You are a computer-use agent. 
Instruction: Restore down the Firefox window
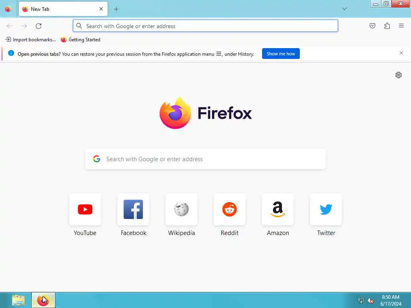coord(386,4)
